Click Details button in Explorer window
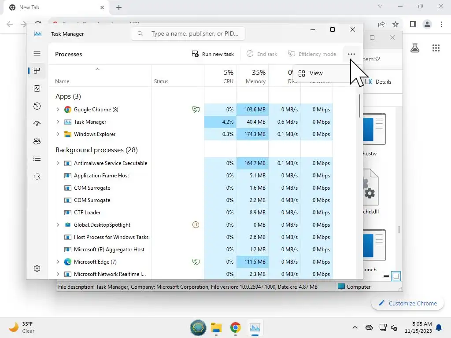Screen dimensions: 451x338 pyautogui.click(x=379, y=82)
